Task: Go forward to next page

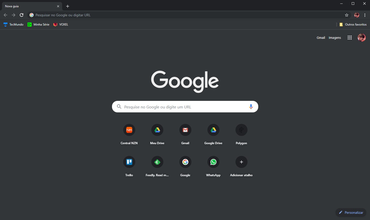Action: pos(14,15)
